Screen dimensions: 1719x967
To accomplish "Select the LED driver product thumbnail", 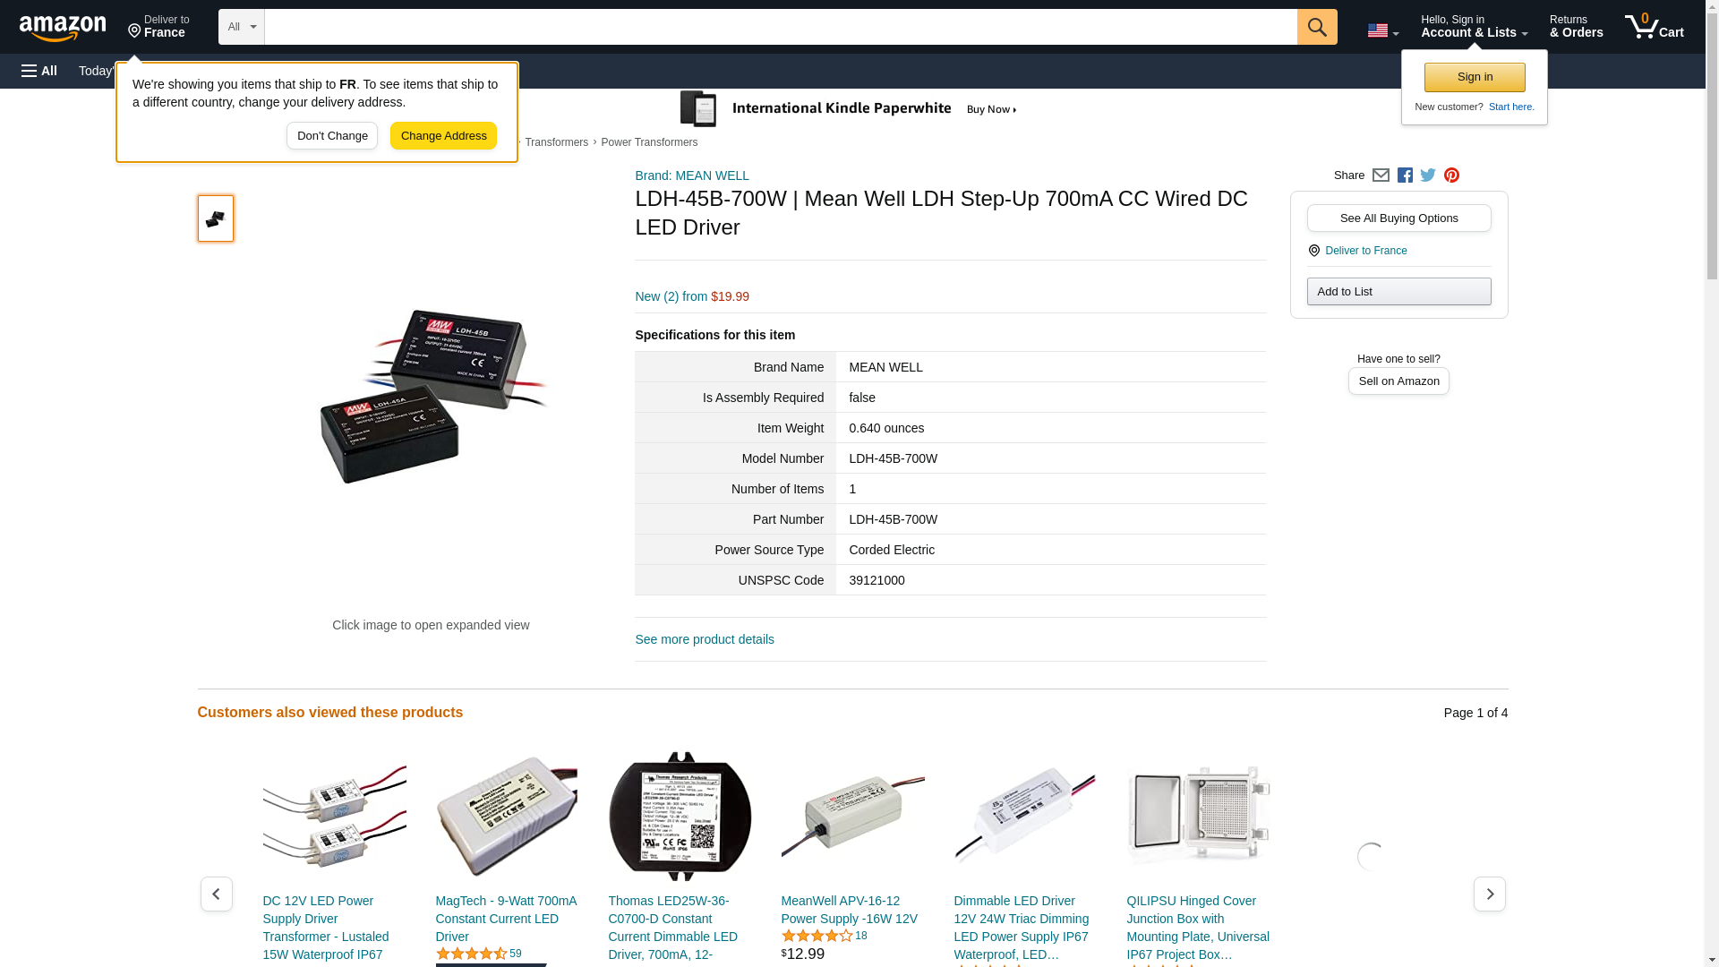I will point(216,218).
